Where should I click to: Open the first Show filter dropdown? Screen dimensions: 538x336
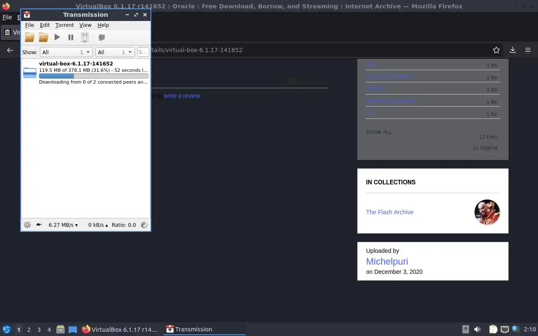(x=66, y=52)
